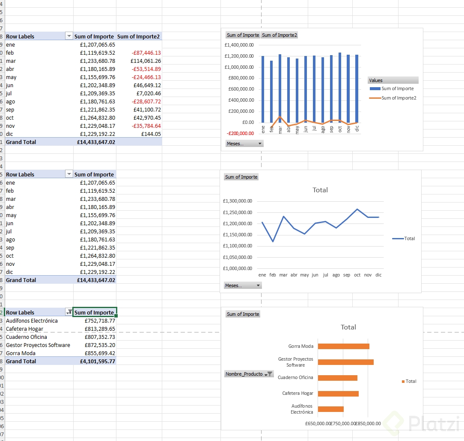Select Gestor Proyectos Software row label
This screenshot has height=441, width=464.
click(x=39, y=345)
